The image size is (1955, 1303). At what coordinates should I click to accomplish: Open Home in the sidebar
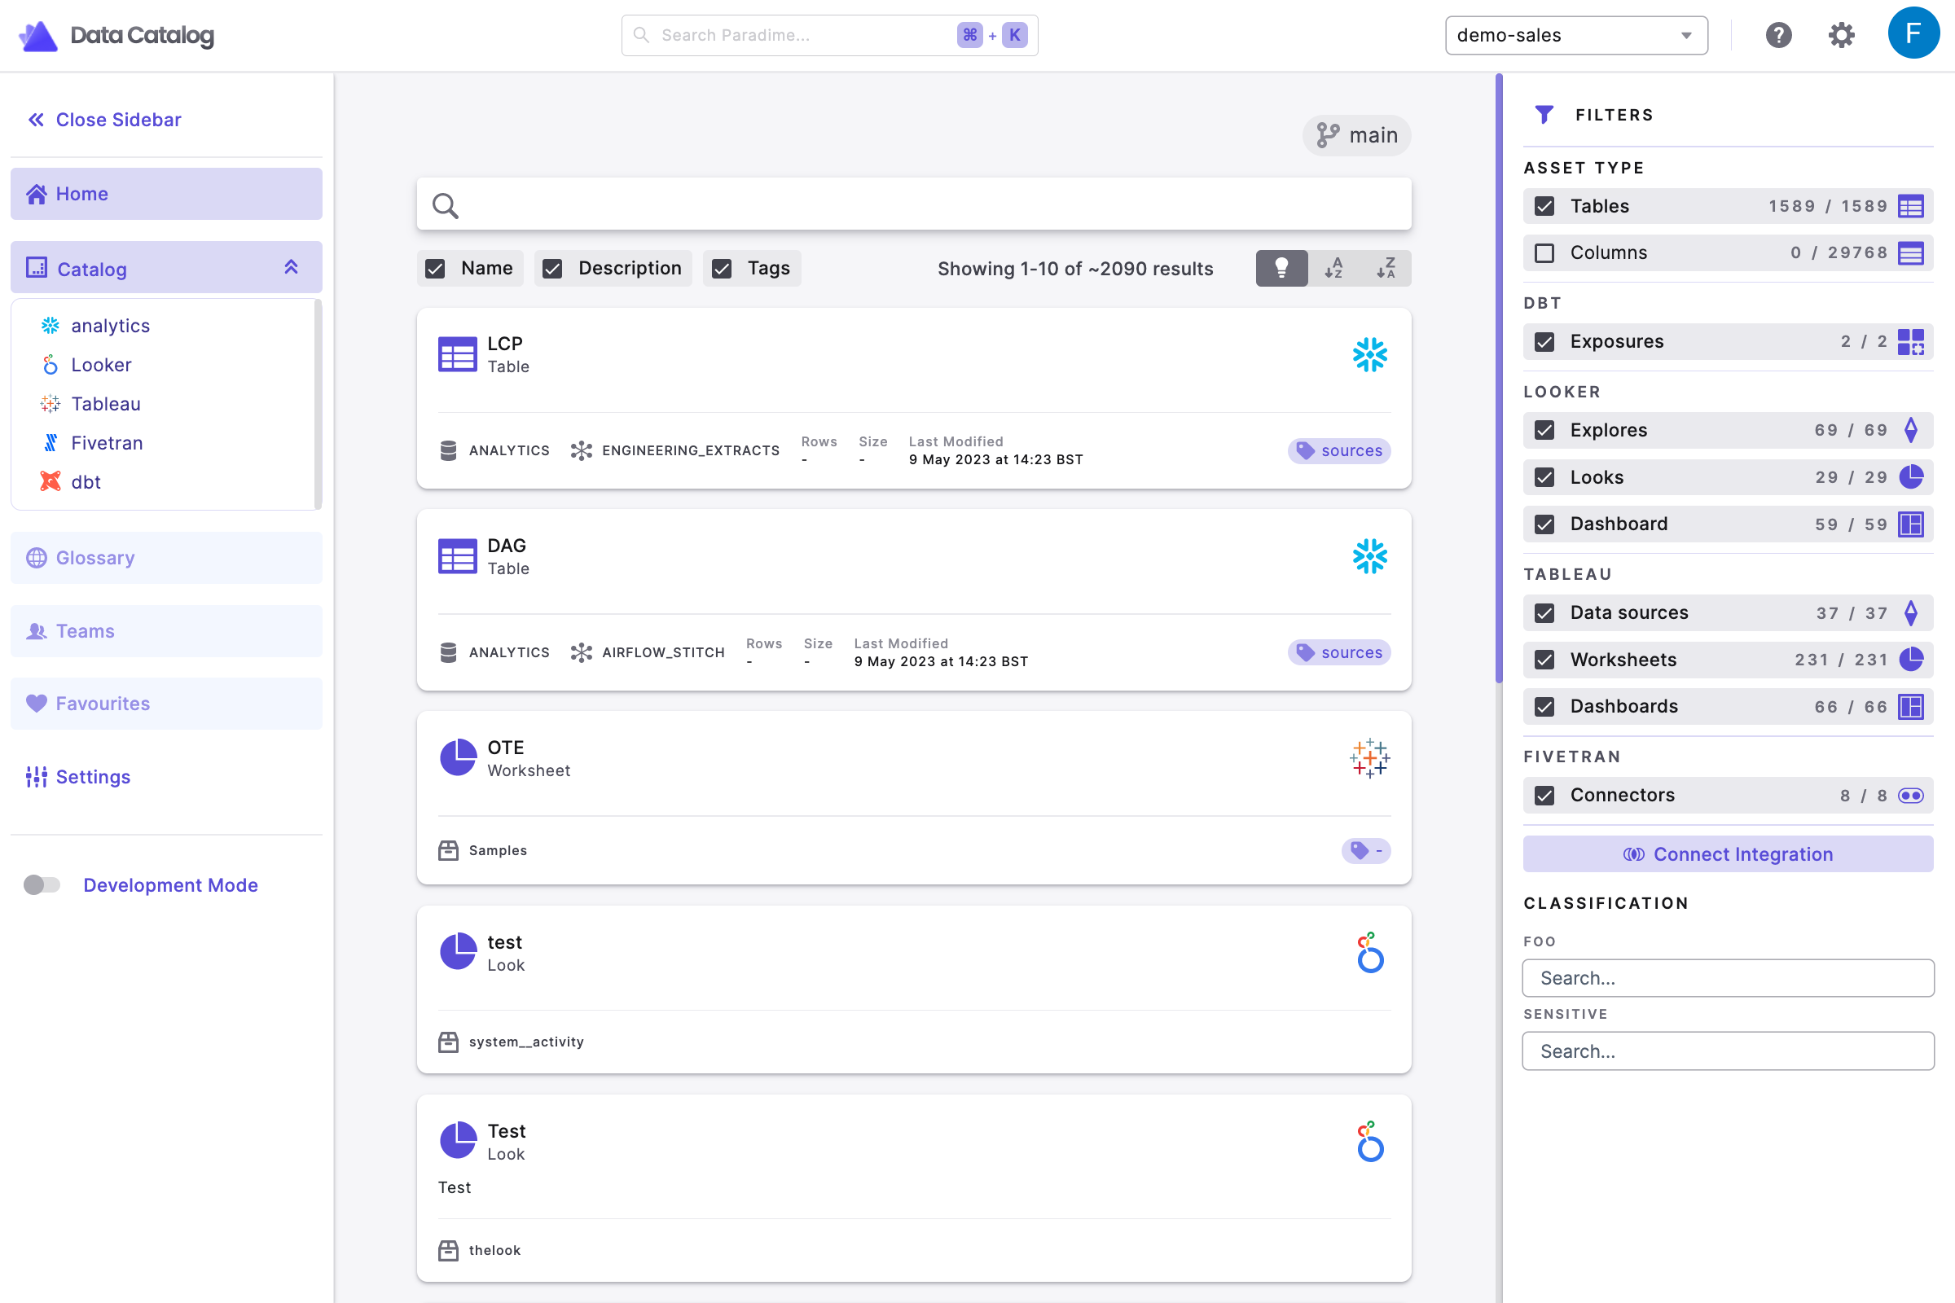click(166, 194)
